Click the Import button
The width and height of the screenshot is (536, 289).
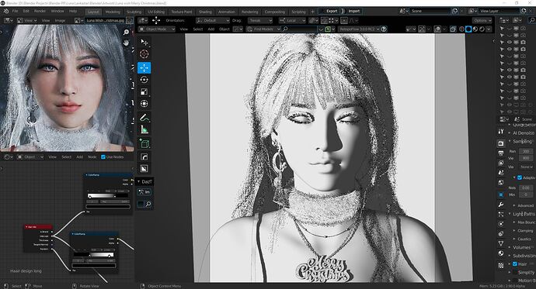click(353, 11)
